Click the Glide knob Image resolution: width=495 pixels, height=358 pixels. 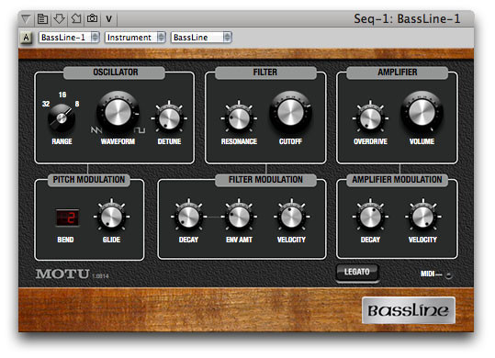point(111,217)
